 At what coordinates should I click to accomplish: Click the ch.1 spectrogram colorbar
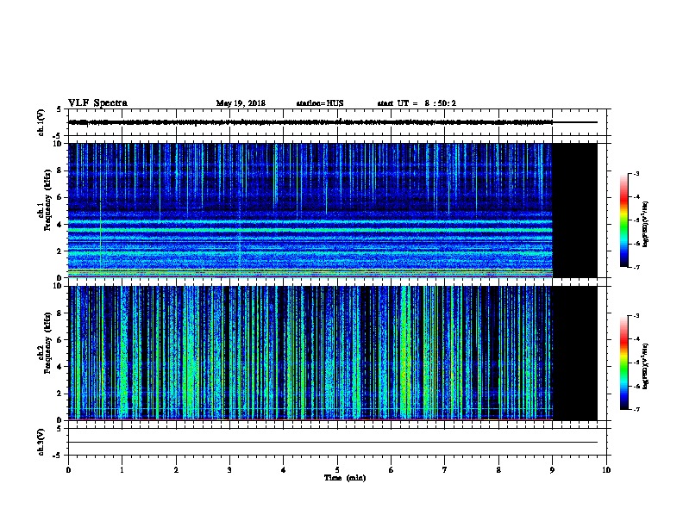pyautogui.click(x=623, y=220)
